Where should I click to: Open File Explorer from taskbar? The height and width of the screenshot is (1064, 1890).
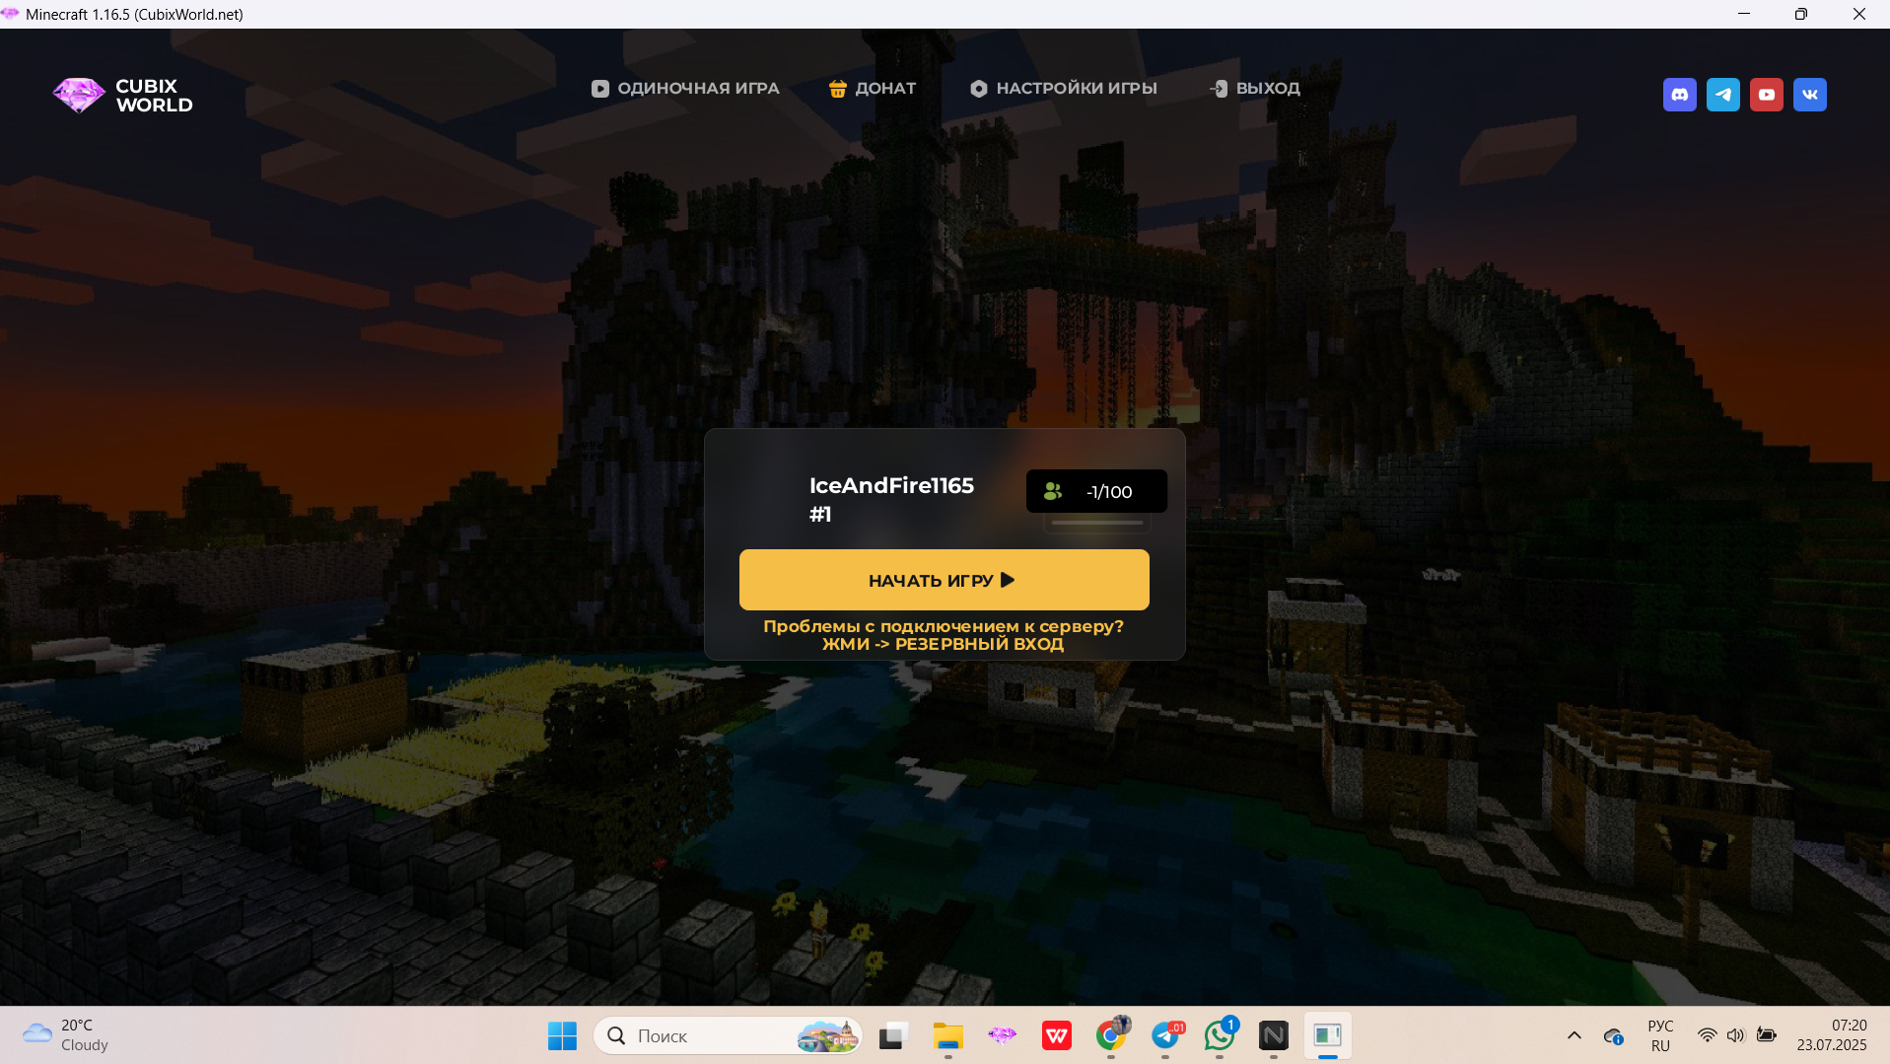(x=947, y=1035)
